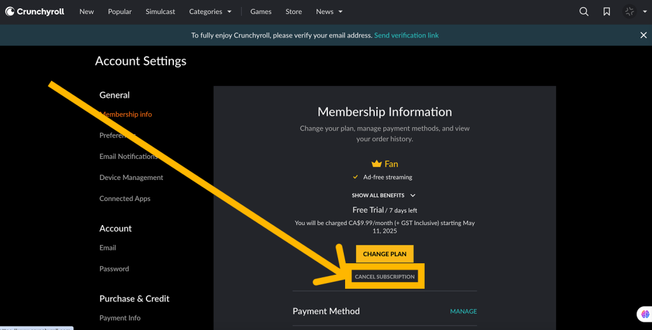This screenshot has height=330, width=652.
Task: Click the profile avatar icon
Action: coord(630,11)
